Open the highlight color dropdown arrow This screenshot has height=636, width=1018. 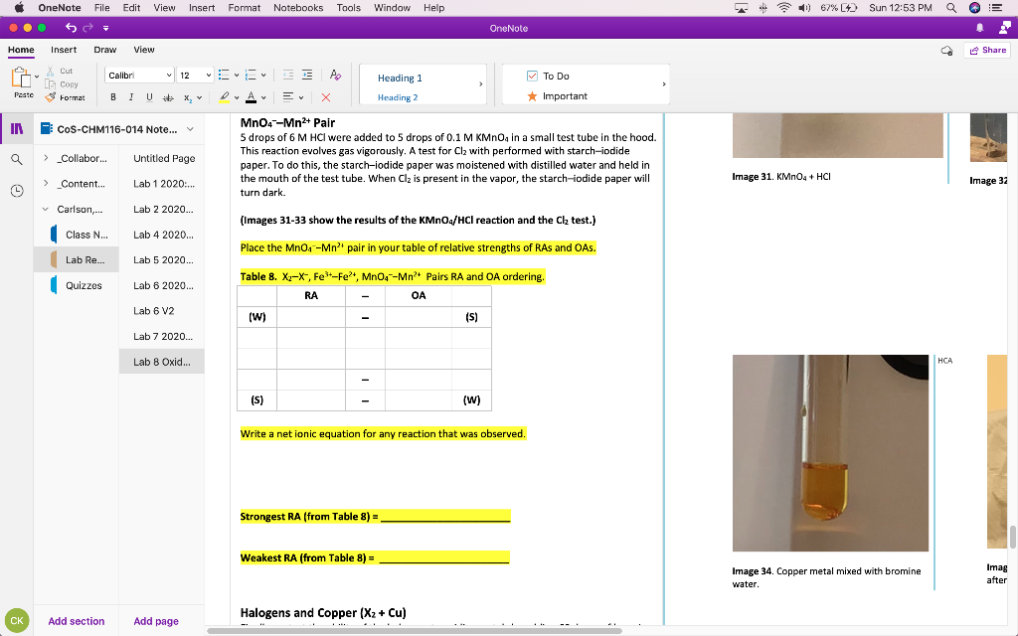tap(237, 98)
